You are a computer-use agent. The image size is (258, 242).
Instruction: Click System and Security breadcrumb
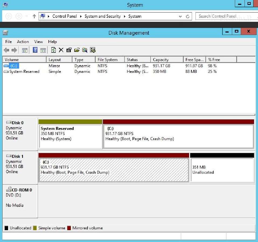103,16
